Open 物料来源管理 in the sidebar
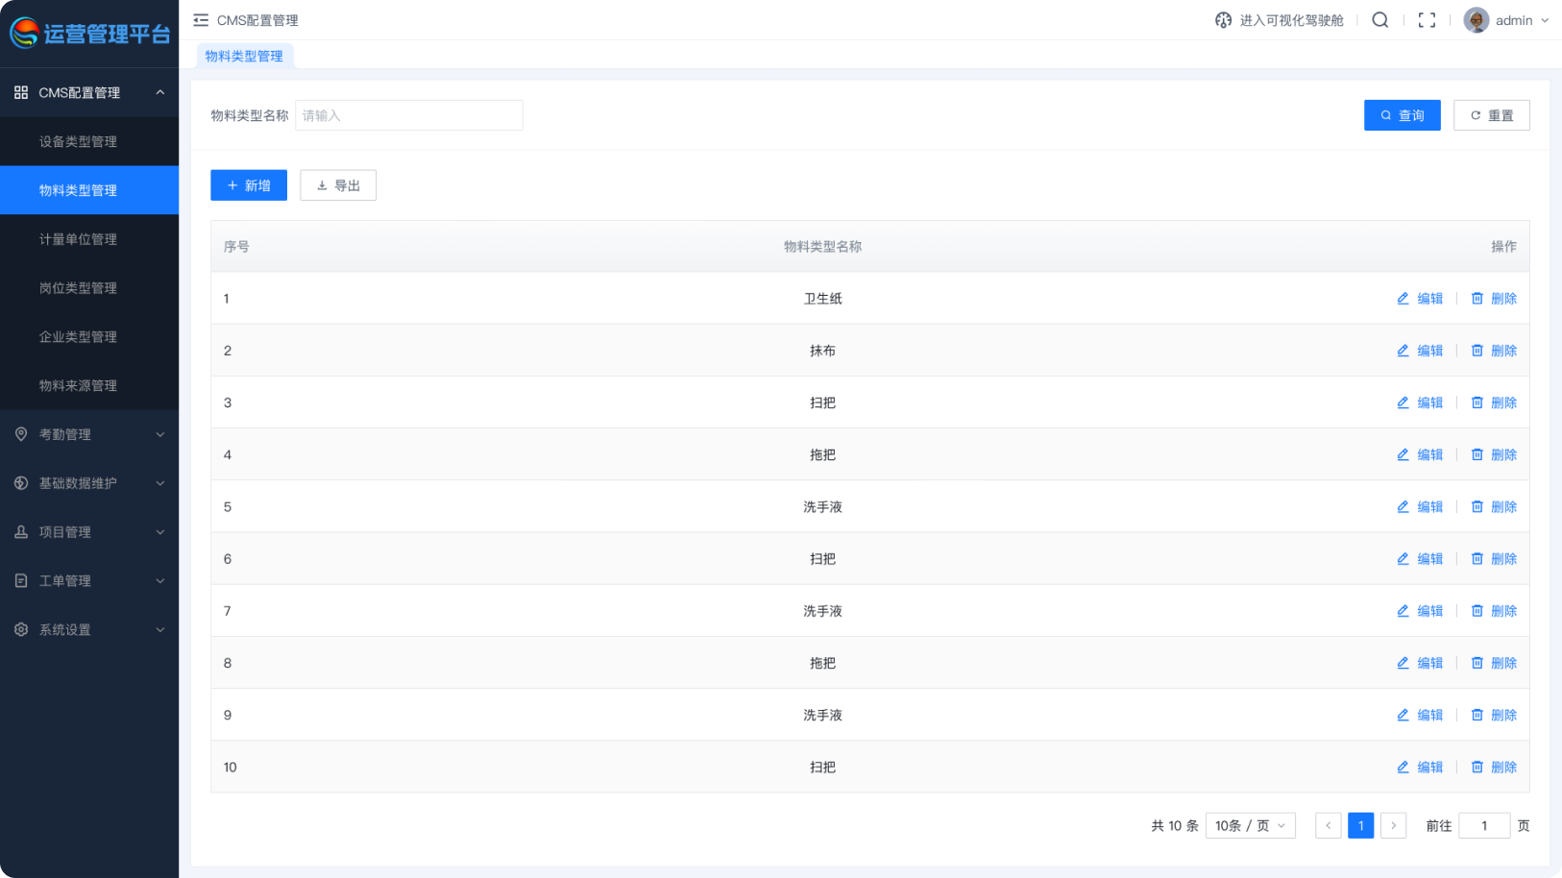 tap(89, 385)
